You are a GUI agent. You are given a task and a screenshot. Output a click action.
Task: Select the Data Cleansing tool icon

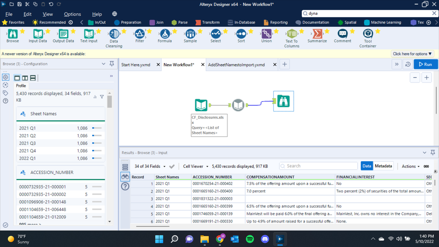[114, 34]
